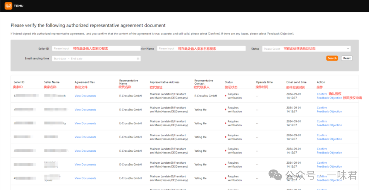Click the Status column header in table
This screenshot has height=190, width=369.
pyautogui.click(x=228, y=82)
